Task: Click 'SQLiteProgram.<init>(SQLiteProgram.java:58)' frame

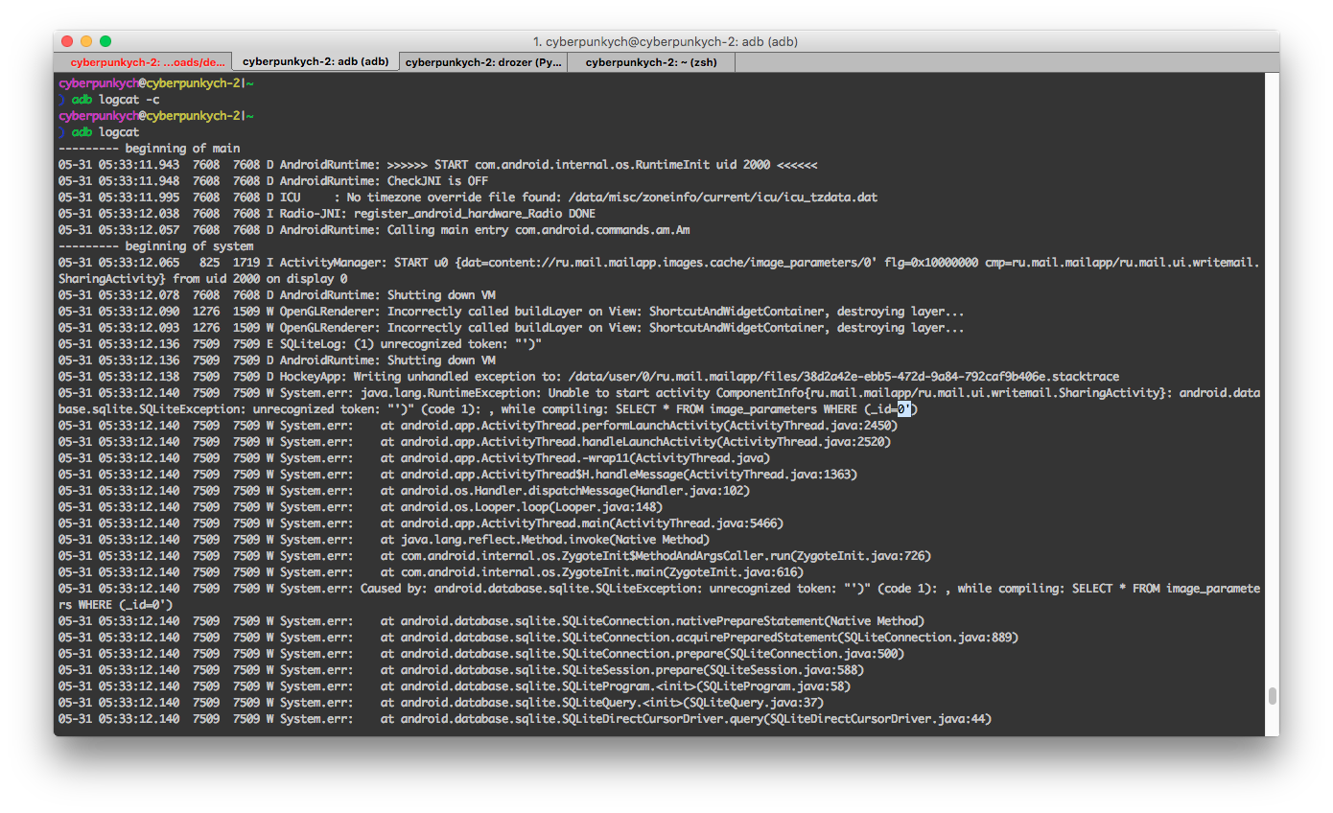Action: [x=455, y=686]
